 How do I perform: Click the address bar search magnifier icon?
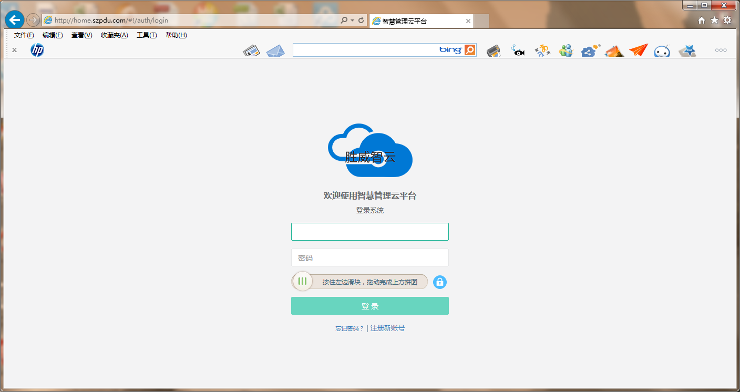click(x=344, y=20)
